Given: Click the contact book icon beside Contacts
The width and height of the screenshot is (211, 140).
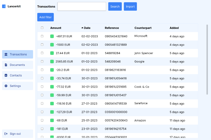Looking at the screenshot, I should [x=6, y=75].
